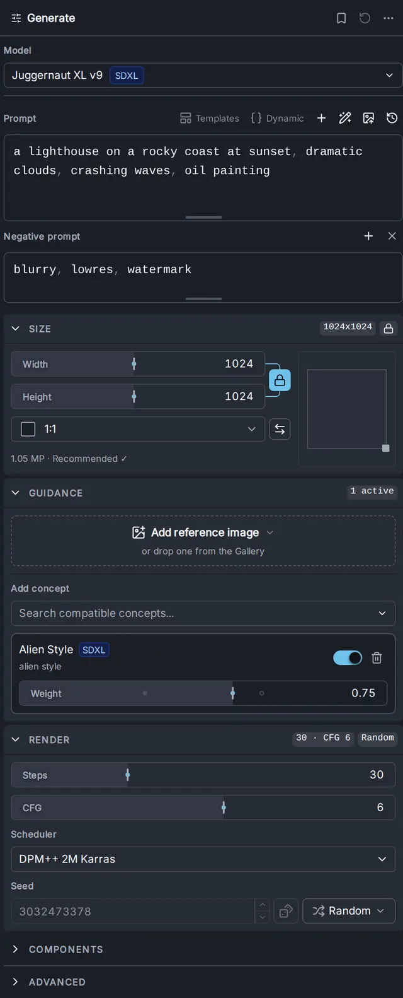Image resolution: width=403 pixels, height=998 pixels.
Task: Click the square size preview box
Action: [346, 409]
